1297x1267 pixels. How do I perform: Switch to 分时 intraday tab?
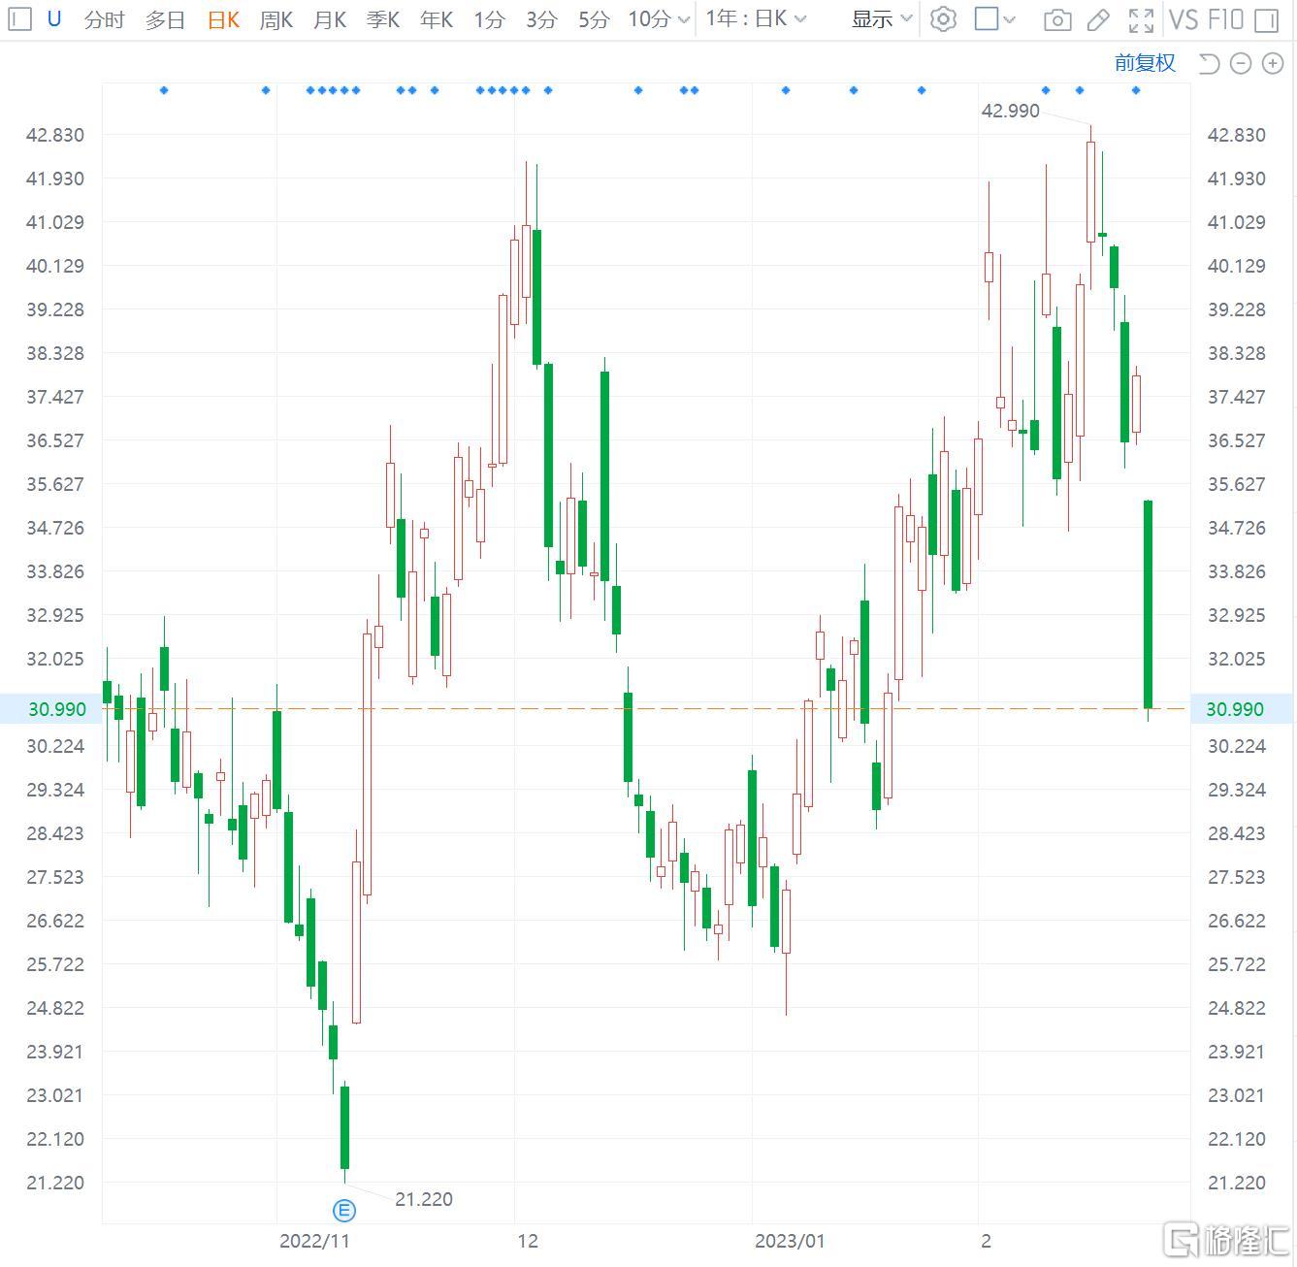[x=104, y=19]
